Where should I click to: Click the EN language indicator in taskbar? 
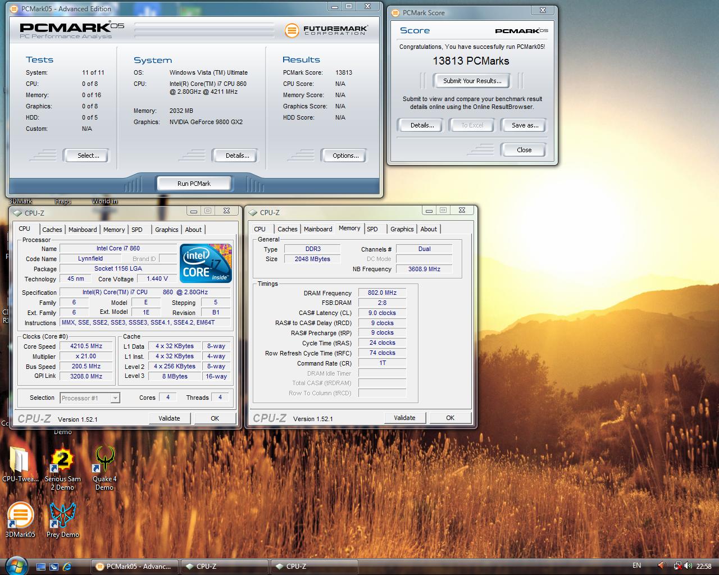pos(636,565)
